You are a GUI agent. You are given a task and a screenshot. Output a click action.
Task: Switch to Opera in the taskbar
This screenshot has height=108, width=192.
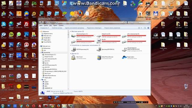coord(34,106)
